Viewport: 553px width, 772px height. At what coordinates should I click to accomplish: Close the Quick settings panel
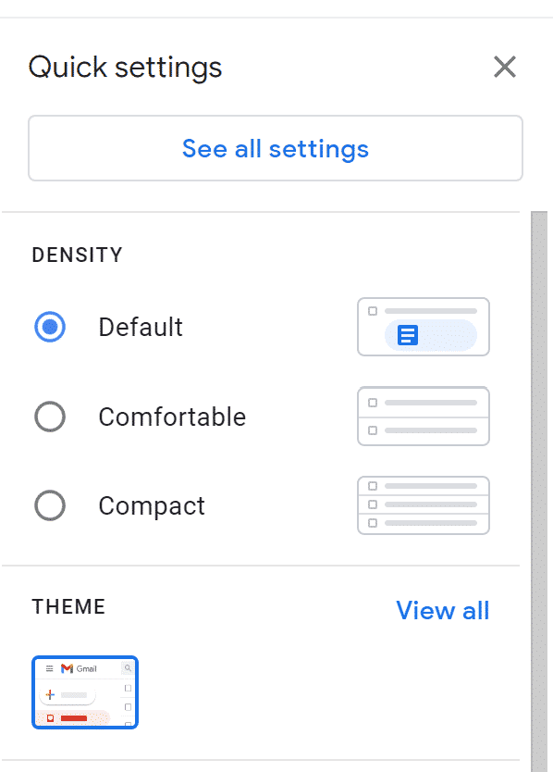505,67
